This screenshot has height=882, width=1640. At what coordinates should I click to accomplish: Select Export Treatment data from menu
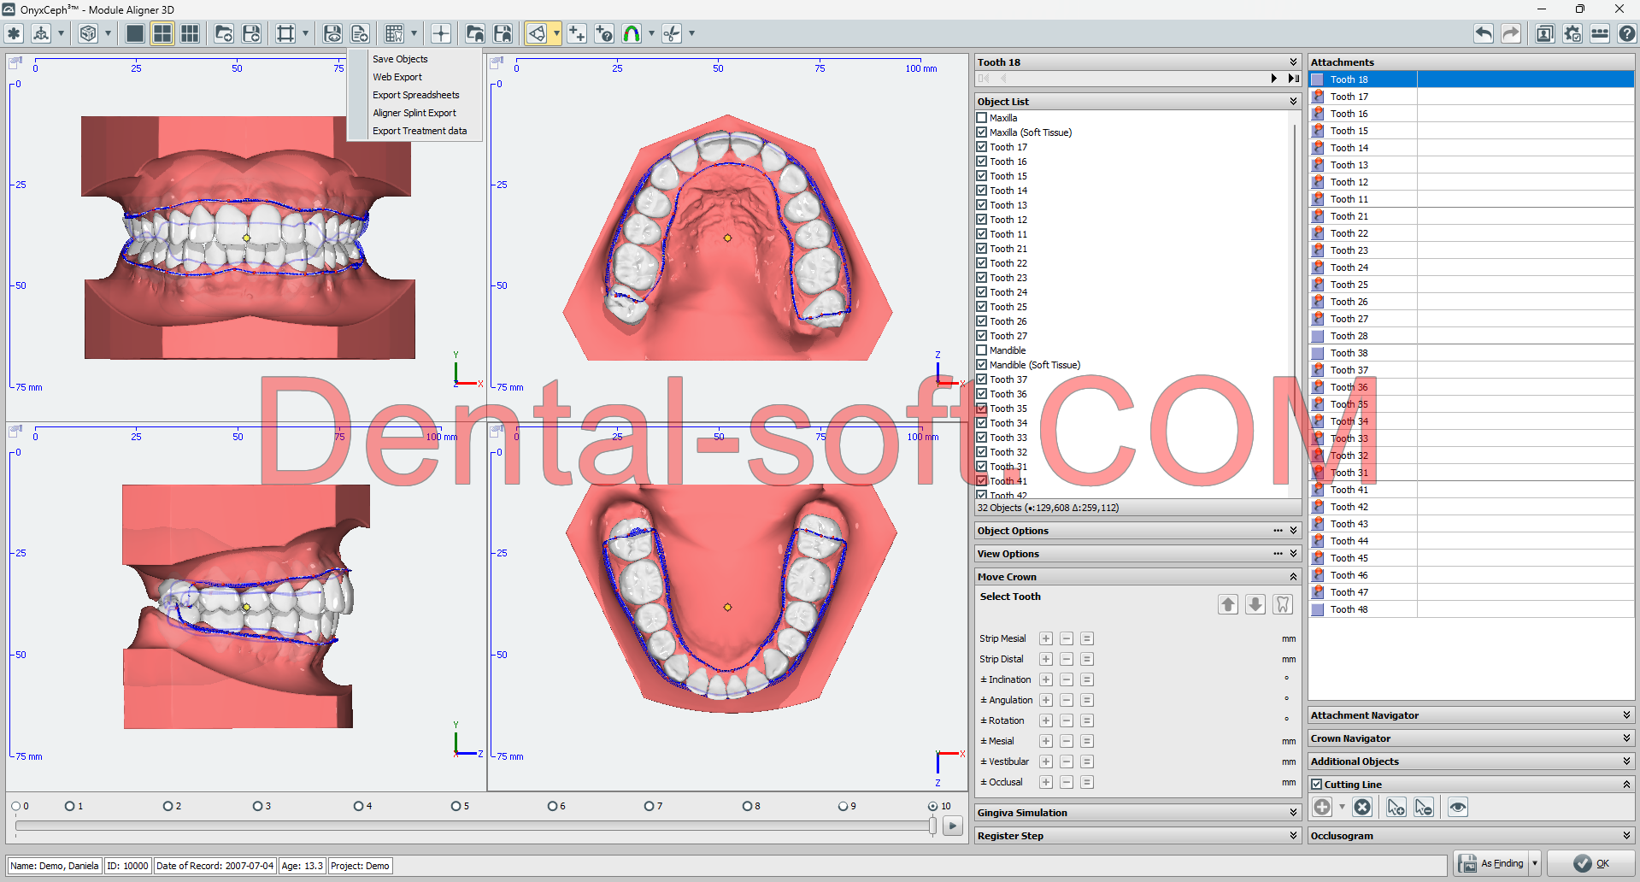[420, 131]
